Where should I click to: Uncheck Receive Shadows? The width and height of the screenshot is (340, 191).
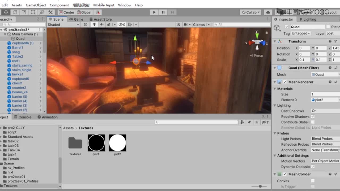point(313,116)
